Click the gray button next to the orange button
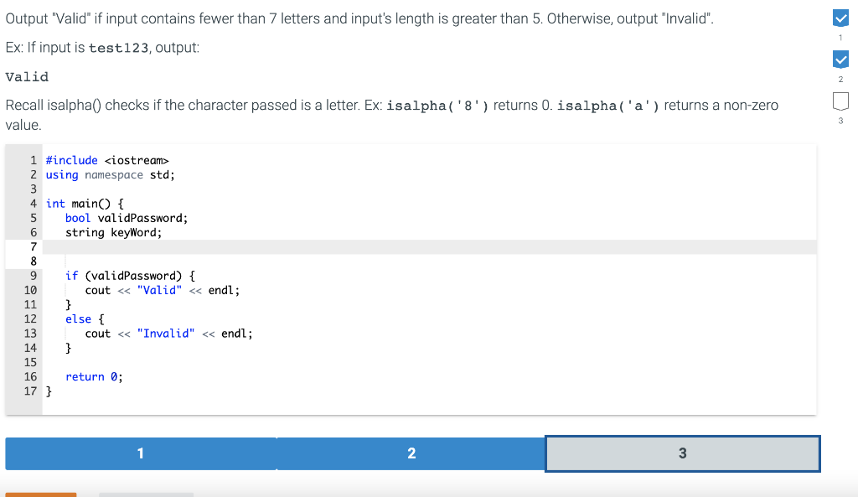 tap(146, 494)
